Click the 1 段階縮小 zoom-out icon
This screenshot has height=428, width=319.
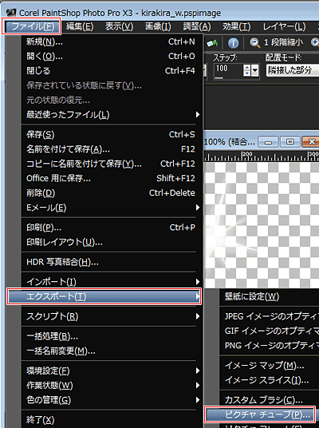(255, 42)
